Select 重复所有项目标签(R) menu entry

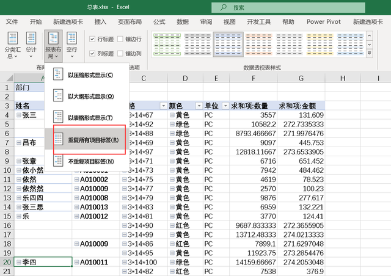(x=87, y=140)
